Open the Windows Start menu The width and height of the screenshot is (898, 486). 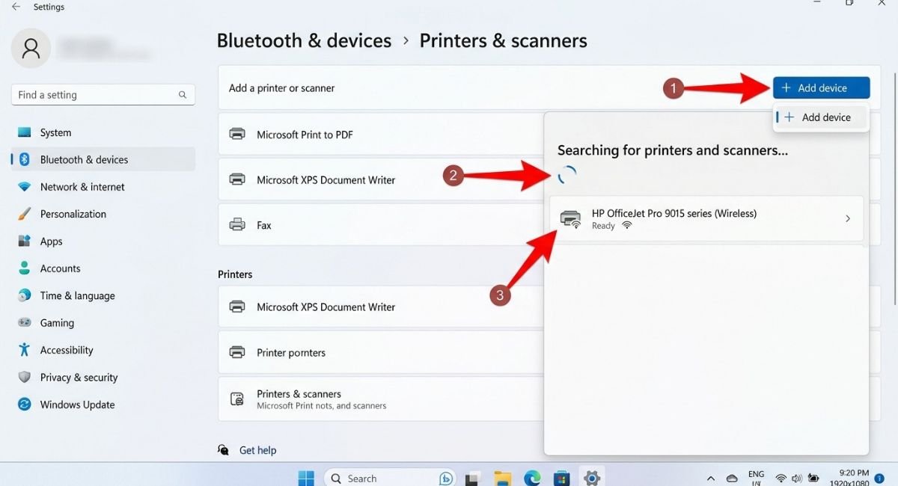coord(306,478)
